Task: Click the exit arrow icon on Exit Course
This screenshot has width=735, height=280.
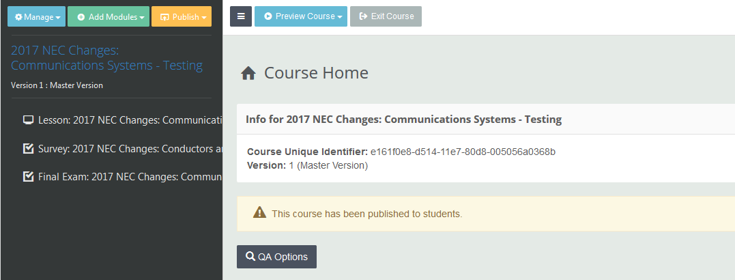Action: coord(363,16)
